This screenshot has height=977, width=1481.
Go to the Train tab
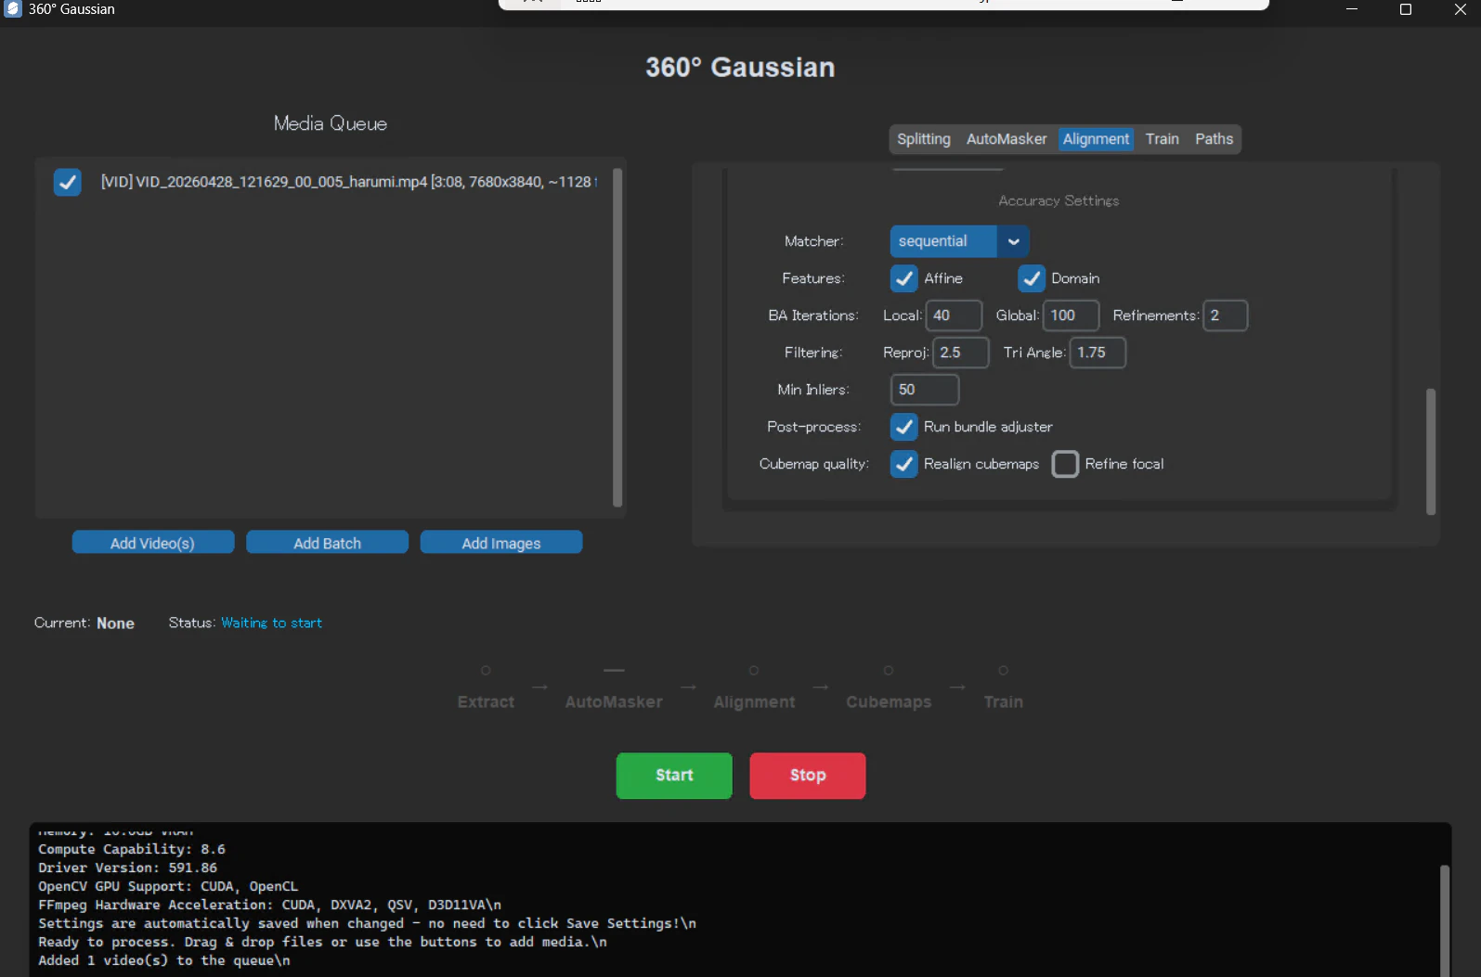(x=1162, y=139)
